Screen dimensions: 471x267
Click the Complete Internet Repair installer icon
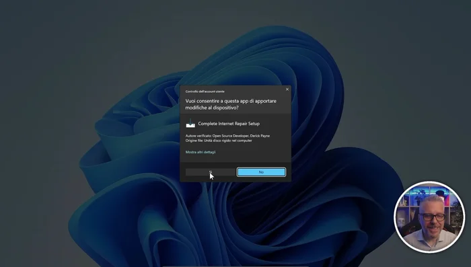pyautogui.click(x=190, y=124)
